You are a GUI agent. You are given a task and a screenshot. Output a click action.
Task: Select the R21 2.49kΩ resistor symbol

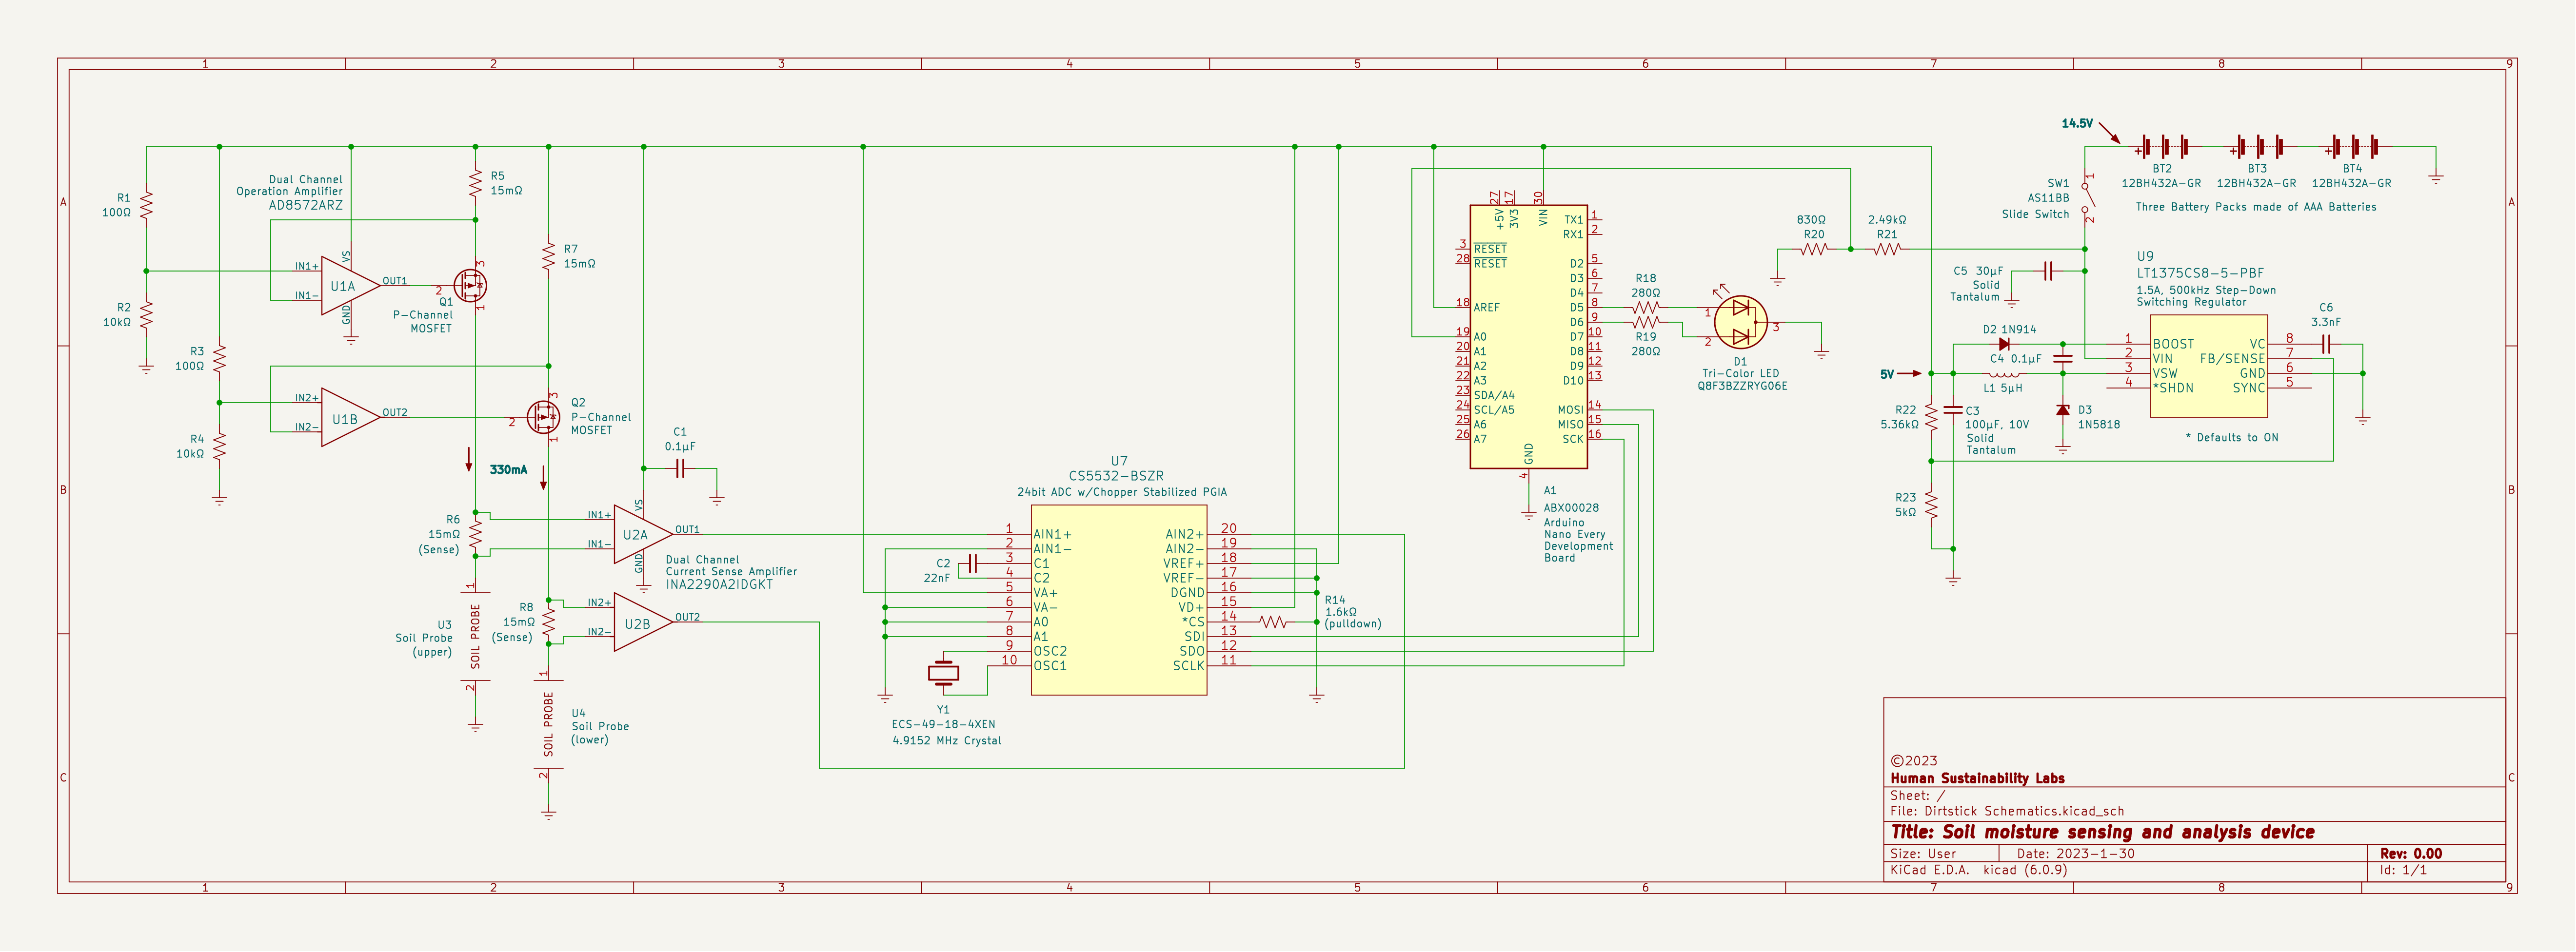tap(1887, 249)
